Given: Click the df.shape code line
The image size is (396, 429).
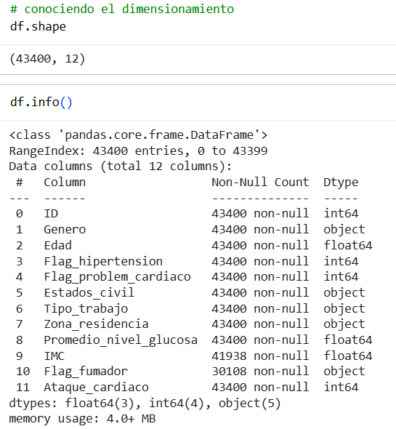Looking at the screenshot, I should 38,27.
